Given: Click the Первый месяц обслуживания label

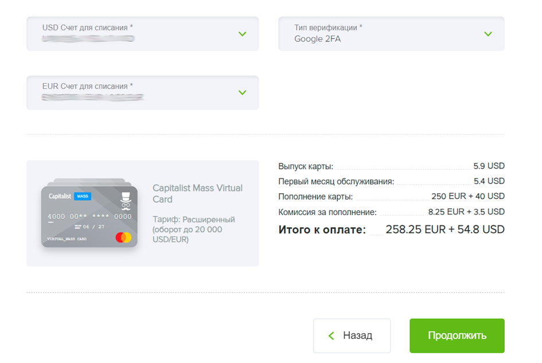Looking at the screenshot, I should (x=336, y=181).
